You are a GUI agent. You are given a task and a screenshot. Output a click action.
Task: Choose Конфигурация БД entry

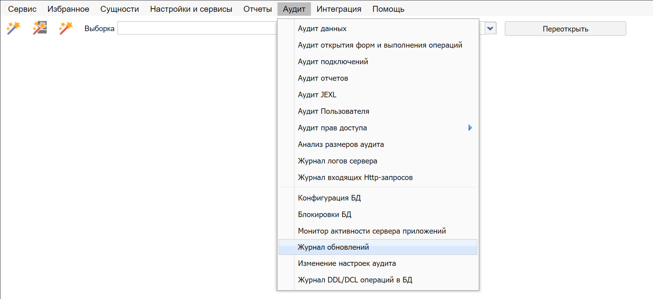[x=378, y=198]
